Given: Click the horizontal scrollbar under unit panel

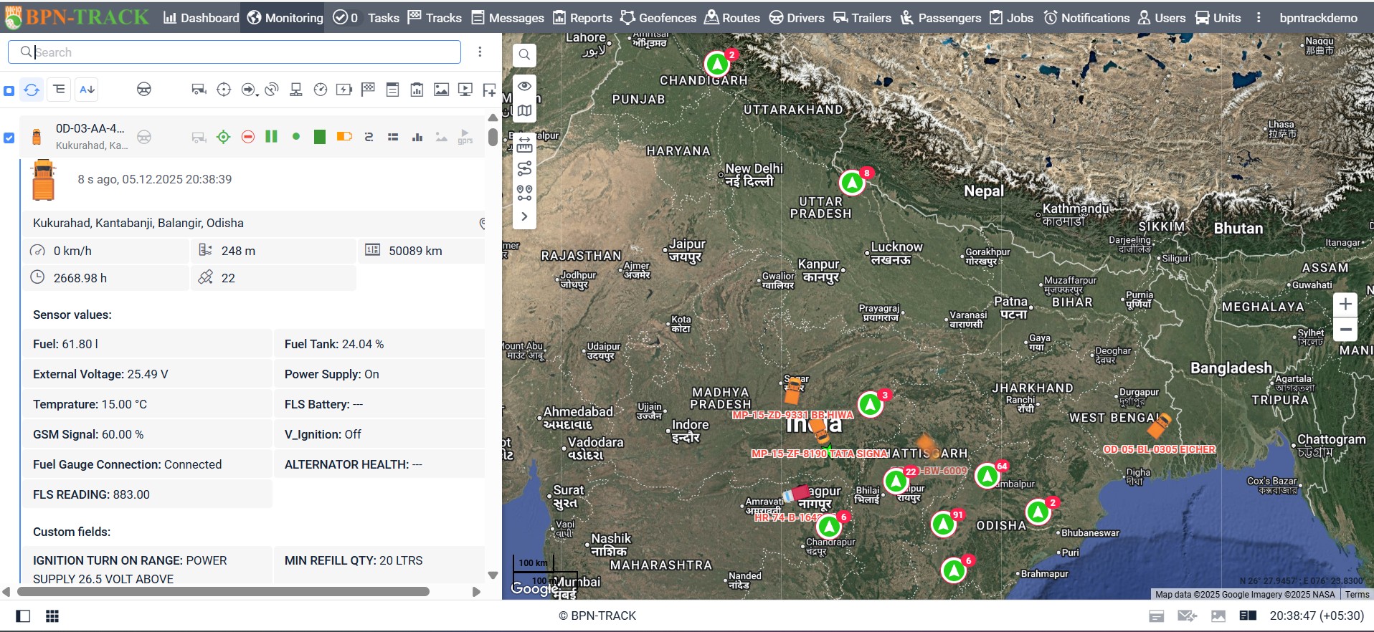Looking at the screenshot, I should [x=223, y=592].
